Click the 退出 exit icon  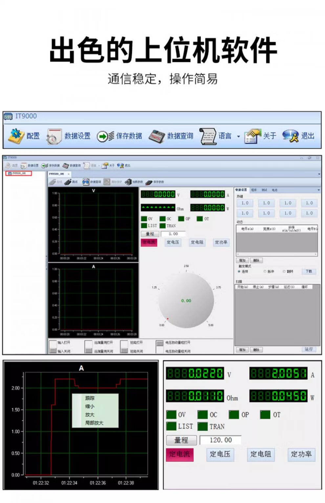coord(291,136)
